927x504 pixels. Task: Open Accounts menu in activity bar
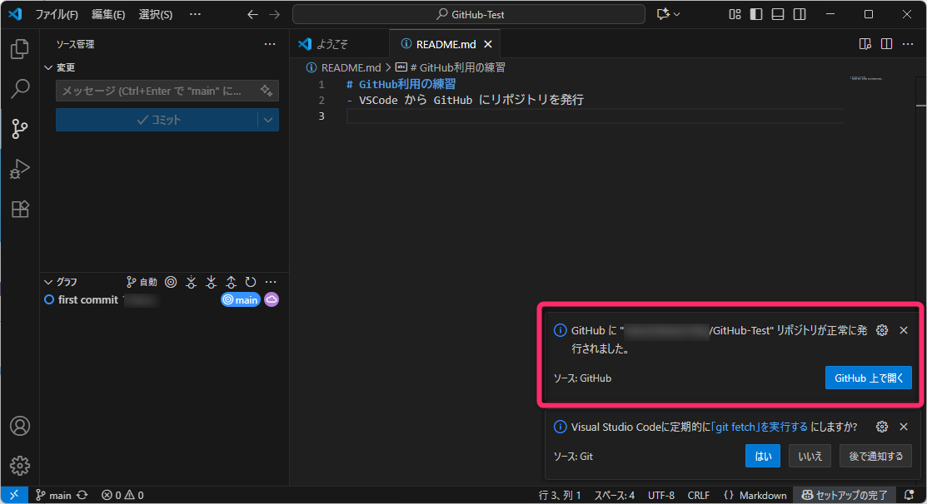[20, 426]
